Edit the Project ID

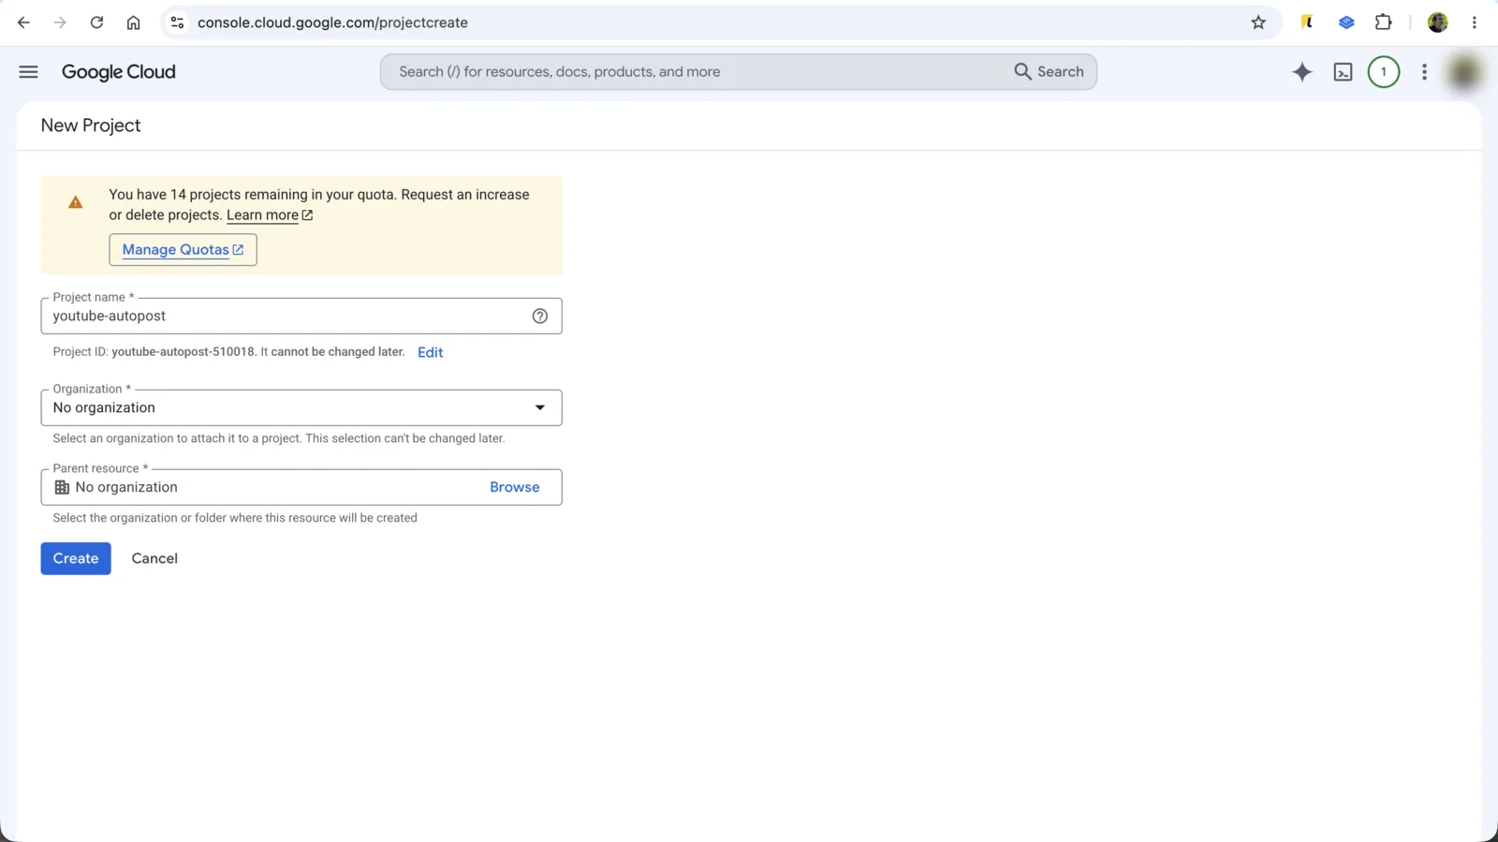point(431,353)
